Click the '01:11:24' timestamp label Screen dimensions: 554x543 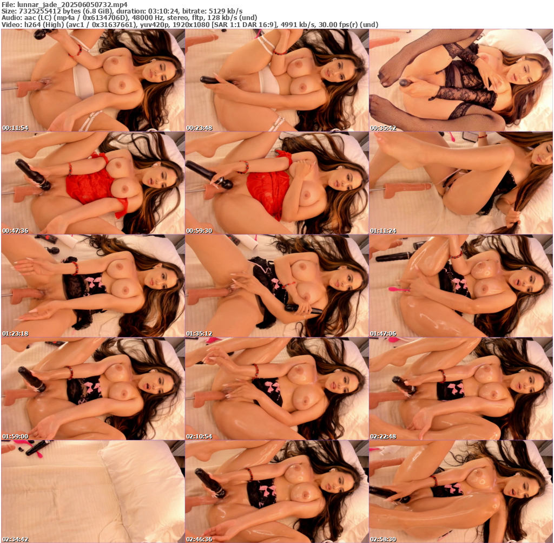click(x=384, y=231)
